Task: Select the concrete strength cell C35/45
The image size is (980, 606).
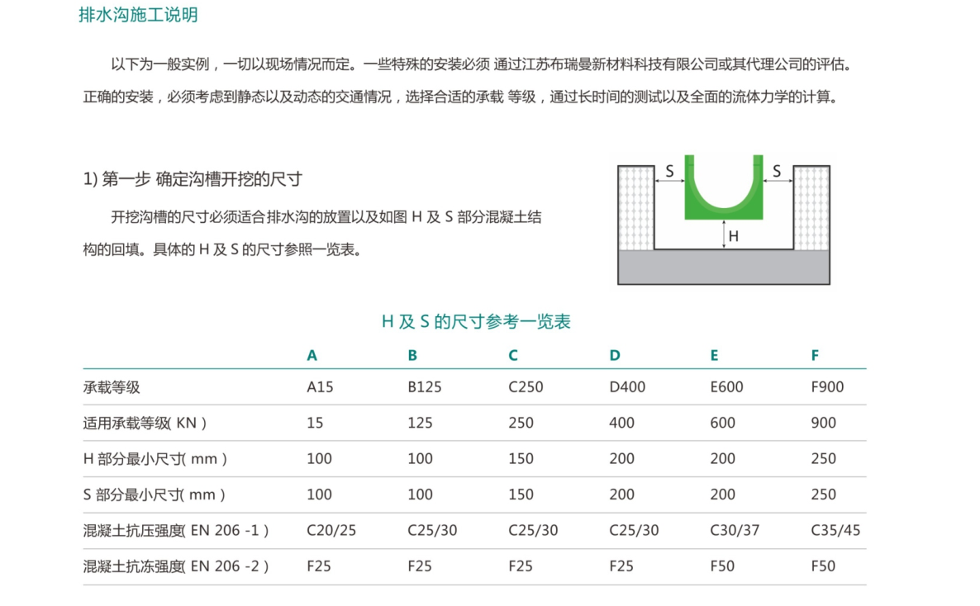Action: [x=835, y=531]
